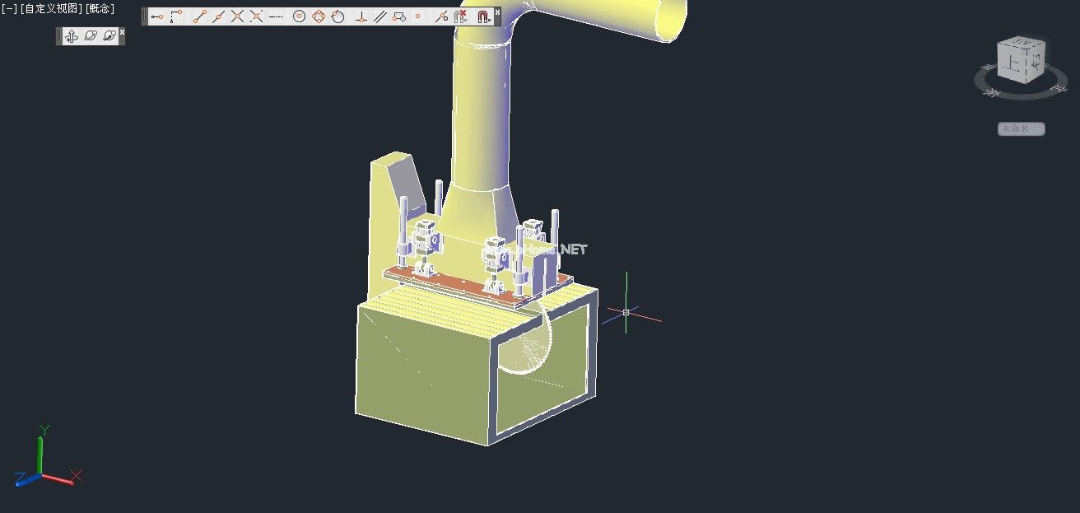The image size is (1080, 513).
Task: Select the Snap to Center tool
Action: click(299, 15)
